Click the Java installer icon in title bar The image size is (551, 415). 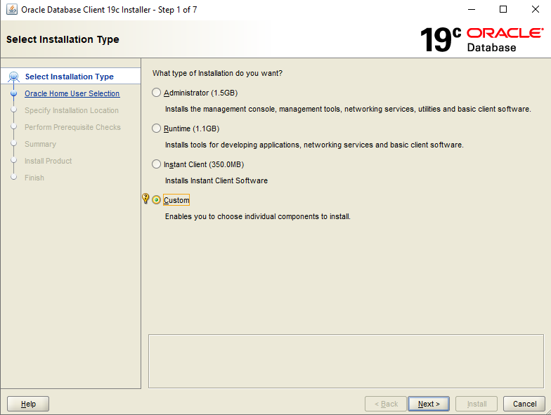pos(11,10)
